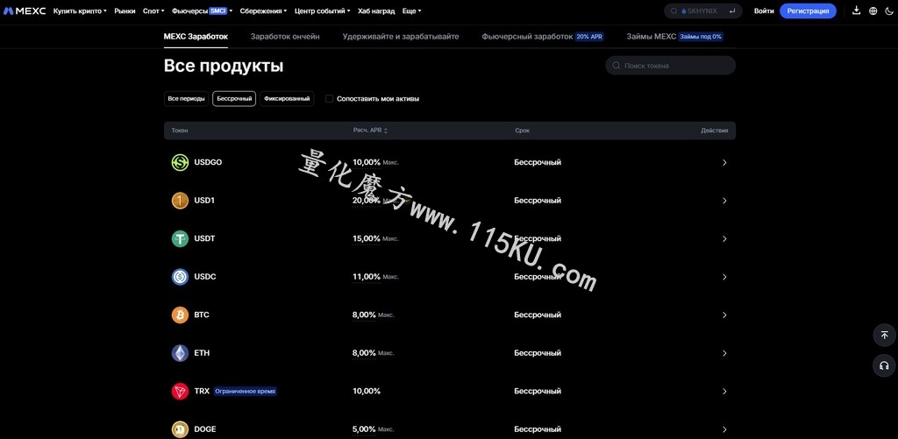Viewport: 898px width, 439px height.
Task: Click the BTC token icon
Action: tap(180, 315)
